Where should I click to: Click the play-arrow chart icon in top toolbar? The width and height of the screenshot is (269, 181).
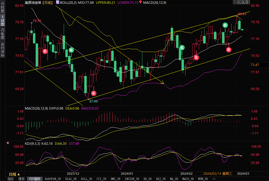point(244,2)
